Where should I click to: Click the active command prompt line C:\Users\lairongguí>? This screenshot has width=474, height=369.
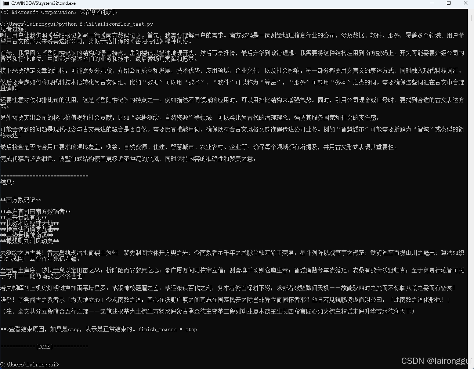point(29,364)
